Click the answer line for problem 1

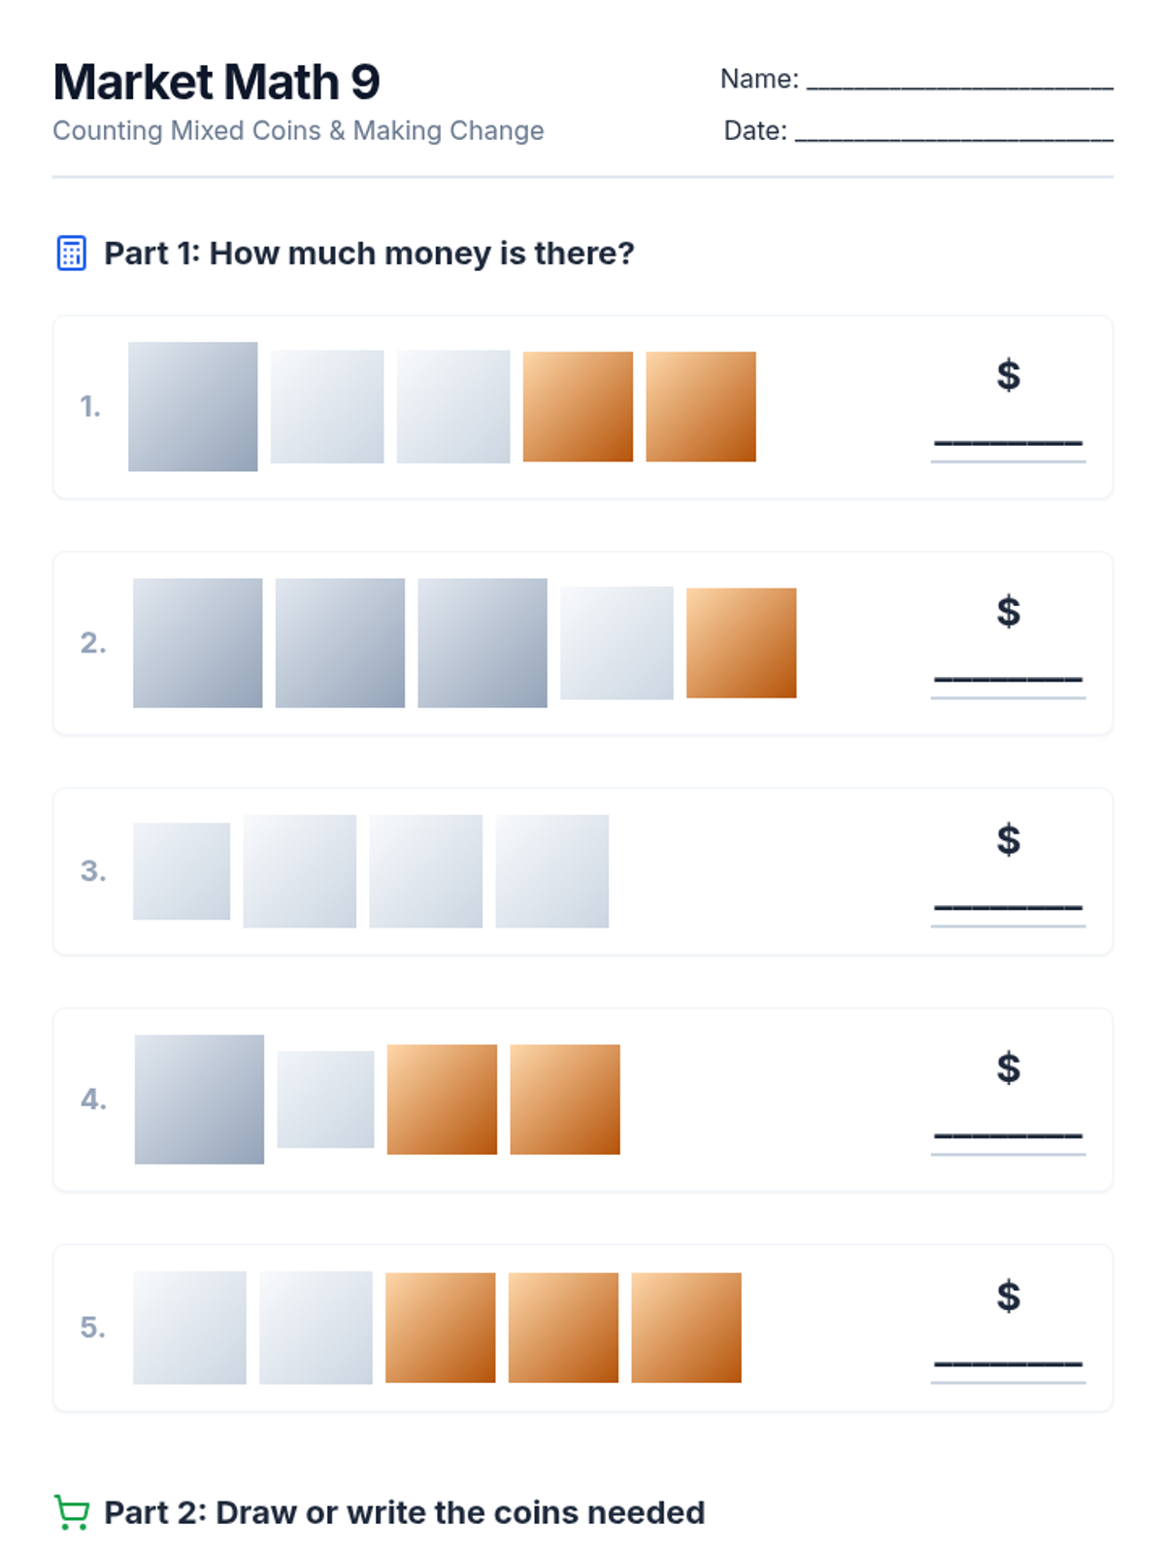tap(1008, 443)
